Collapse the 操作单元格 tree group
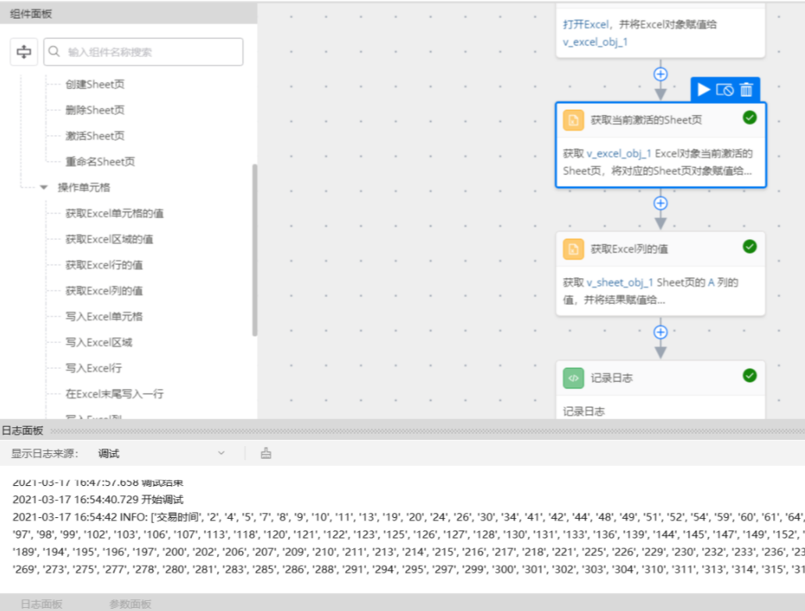Screen dimensions: 805x611 (44, 187)
